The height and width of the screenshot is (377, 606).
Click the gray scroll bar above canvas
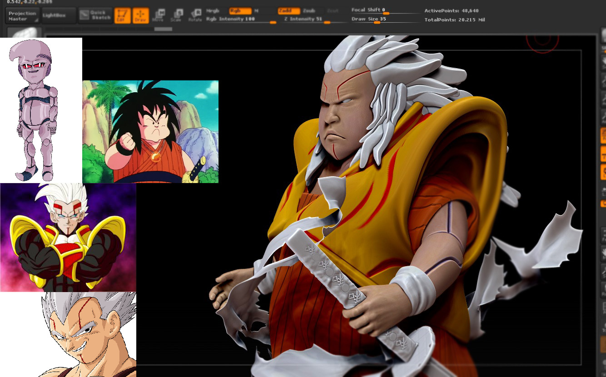pos(163,29)
